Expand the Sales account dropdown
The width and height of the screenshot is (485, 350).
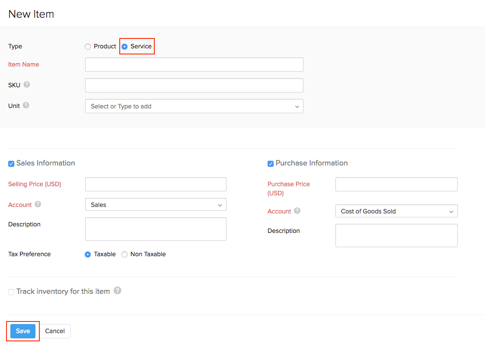click(x=156, y=205)
